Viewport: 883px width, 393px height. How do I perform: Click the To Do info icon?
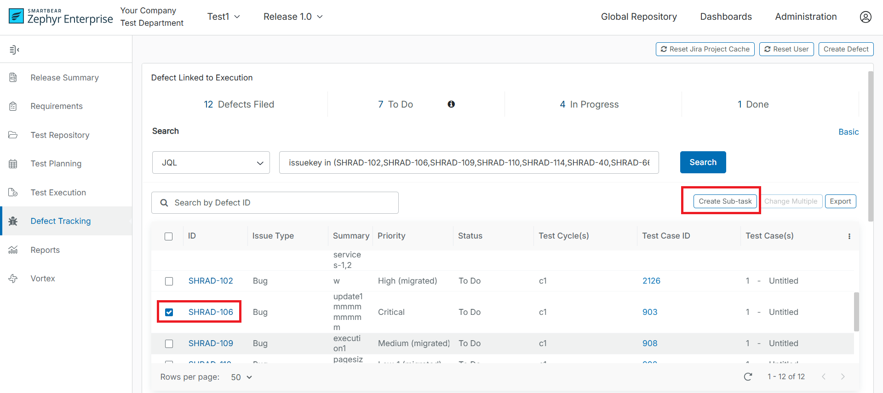click(x=451, y=104)
